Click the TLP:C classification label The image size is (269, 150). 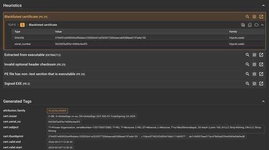tap(12, 25)
